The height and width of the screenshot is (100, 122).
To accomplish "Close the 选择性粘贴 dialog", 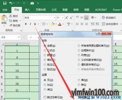I will (107, 33).
